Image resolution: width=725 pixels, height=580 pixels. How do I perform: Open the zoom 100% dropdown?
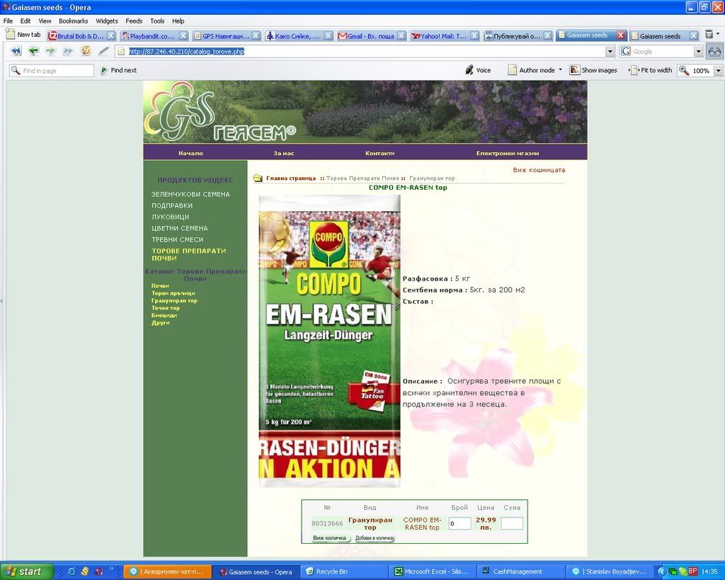(x=718, y=71)
